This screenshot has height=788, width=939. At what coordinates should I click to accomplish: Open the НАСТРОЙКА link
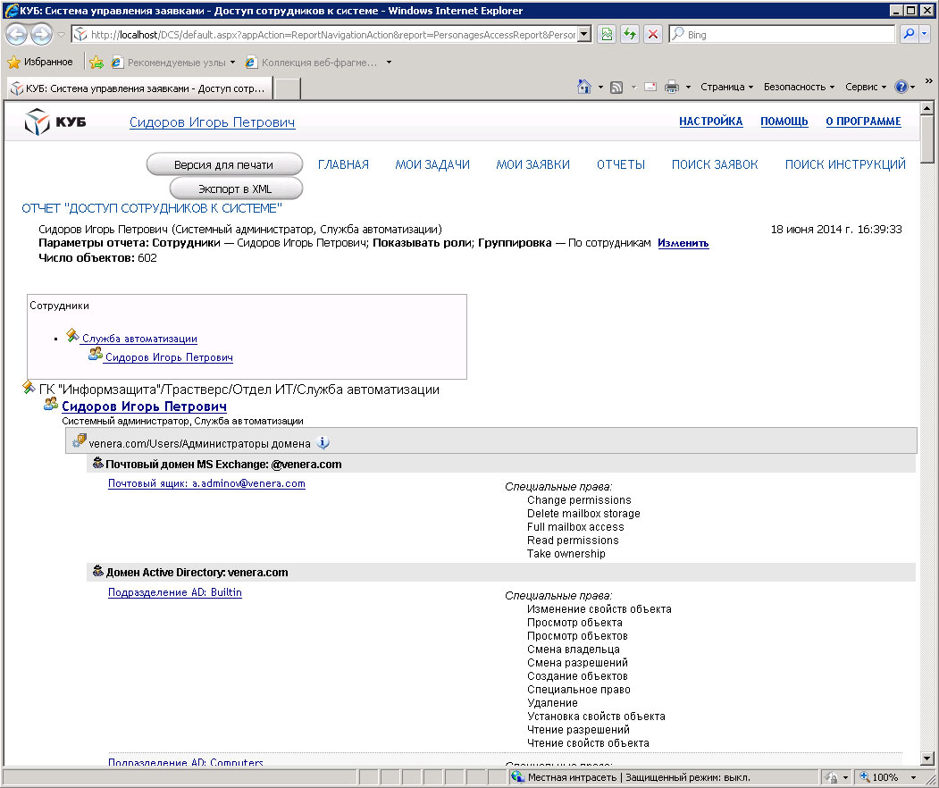[x=711, y=121]
